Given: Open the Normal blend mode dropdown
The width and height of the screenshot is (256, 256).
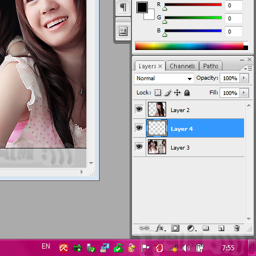Looking at the screenshot, I should pos(164,79).
